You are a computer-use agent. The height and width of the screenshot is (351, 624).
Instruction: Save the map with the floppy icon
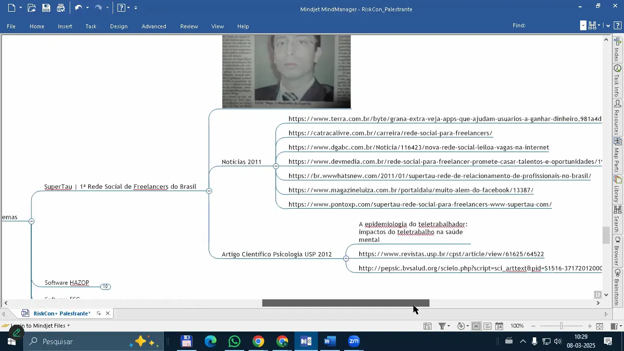(x=46, y=8)
